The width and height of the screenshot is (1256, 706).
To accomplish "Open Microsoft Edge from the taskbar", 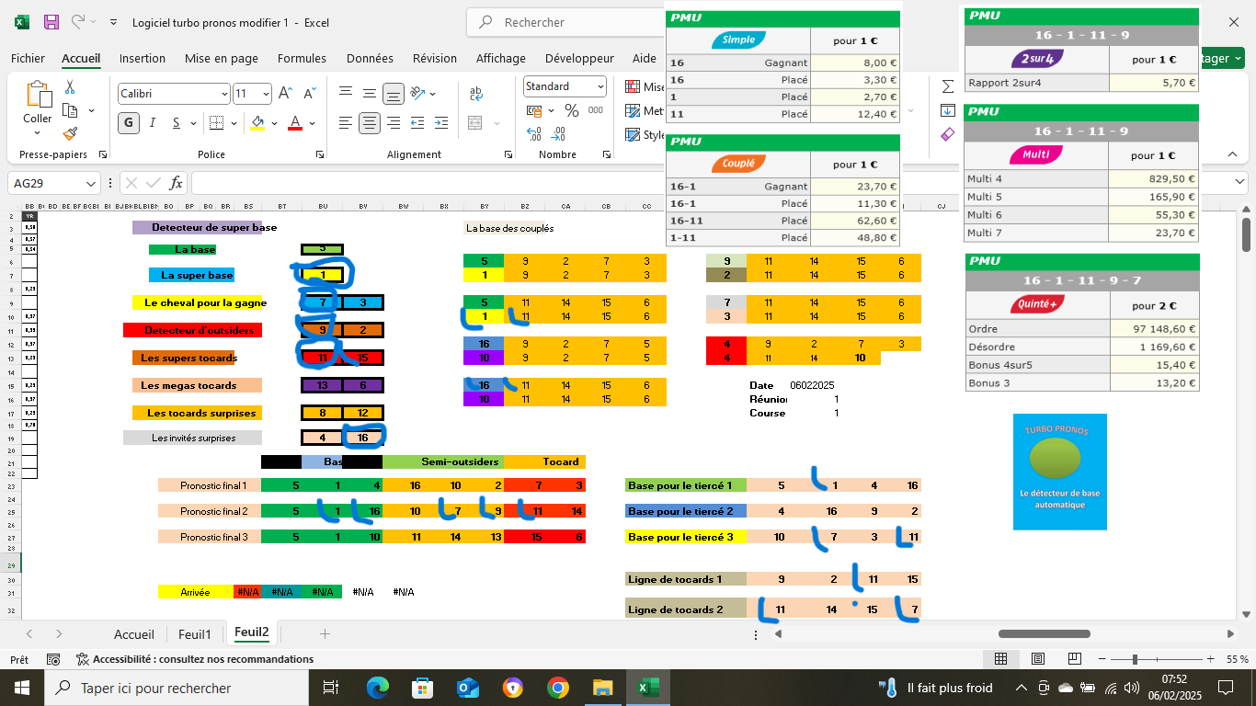I will 378,688.
